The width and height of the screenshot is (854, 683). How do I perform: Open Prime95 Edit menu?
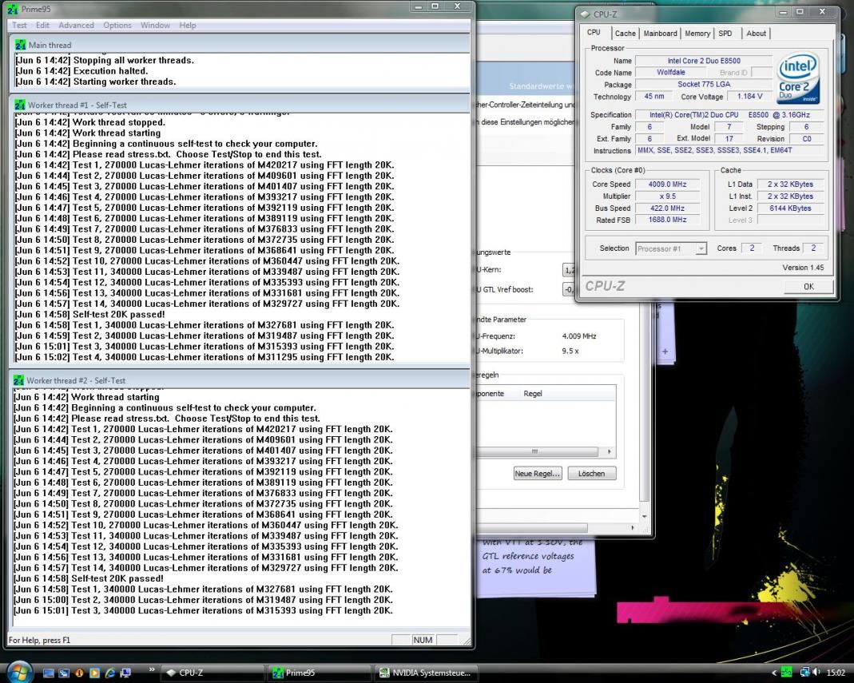(x=42, y=25)
